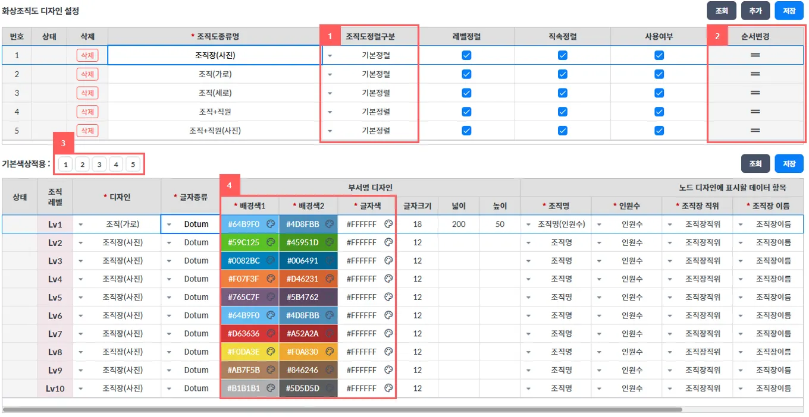Open palette icon for Lv3 배경색2 #006491
This screenshot has width=809, height=417.
point(330,261)
